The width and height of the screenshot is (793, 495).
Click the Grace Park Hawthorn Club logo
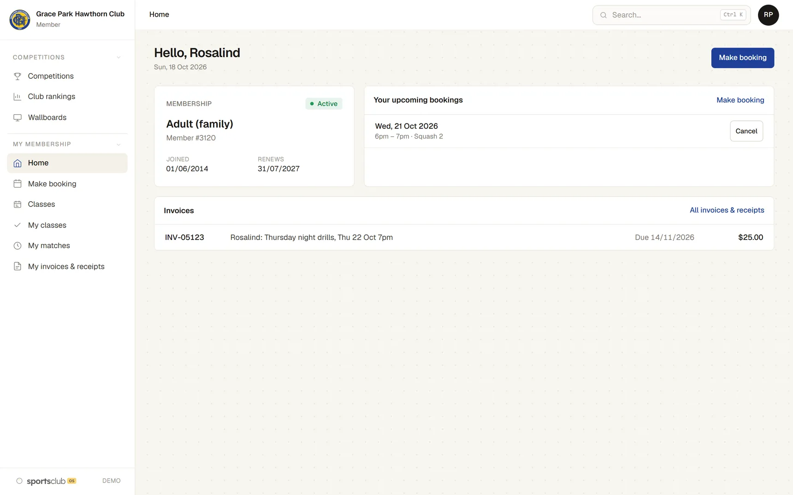click(20, 19)
